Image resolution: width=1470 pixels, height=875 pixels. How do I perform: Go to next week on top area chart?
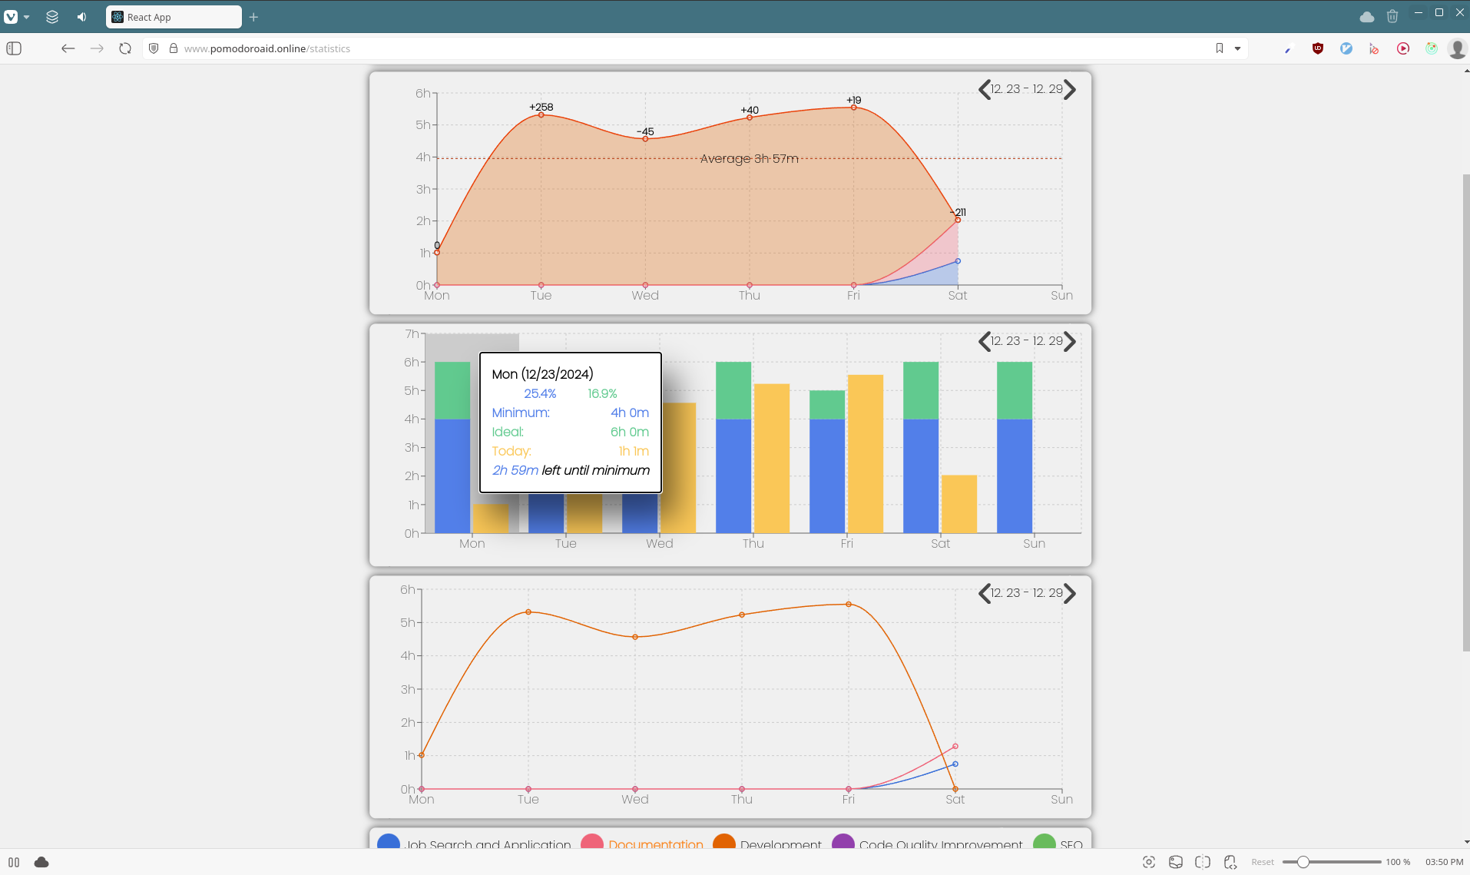coord(1070,90)
